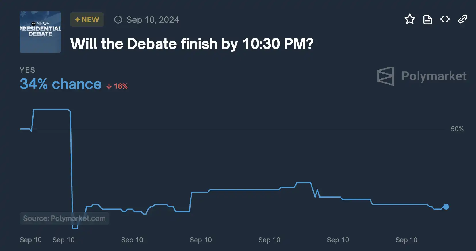Open the "Will the Debate finish" title
This screenshot has height=251, width=476.
point(191,44)
